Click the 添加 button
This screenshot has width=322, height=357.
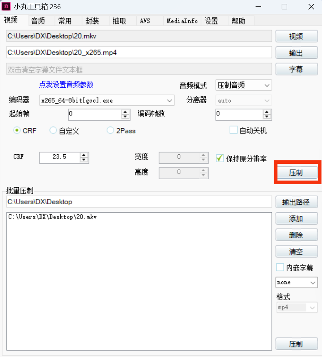coord(297,219)
